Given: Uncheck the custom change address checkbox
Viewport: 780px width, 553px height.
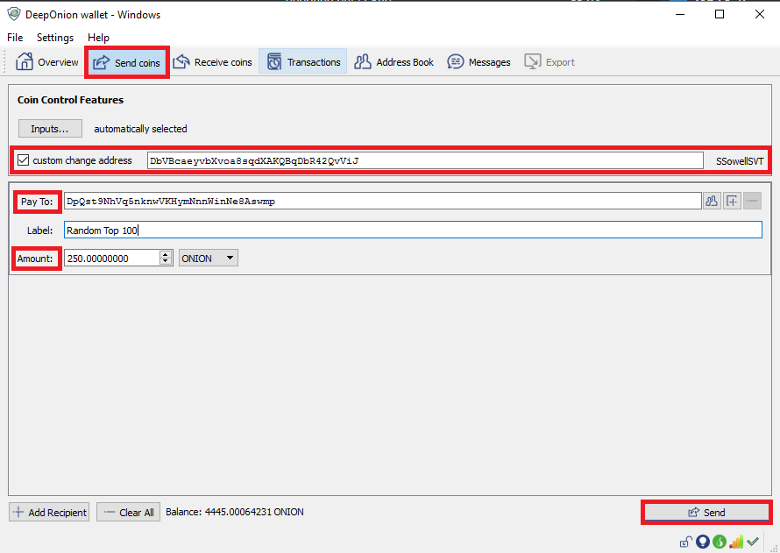Looking at the screenshot, I should pyautogui.click(x=23, y=160).
